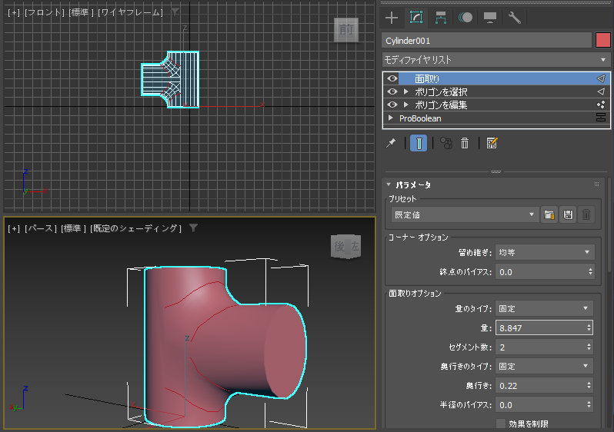Viewport: 614px width, 432px height.
Task: Adjust the 量 spinner arrows
Action: click(x=589, y=328)
